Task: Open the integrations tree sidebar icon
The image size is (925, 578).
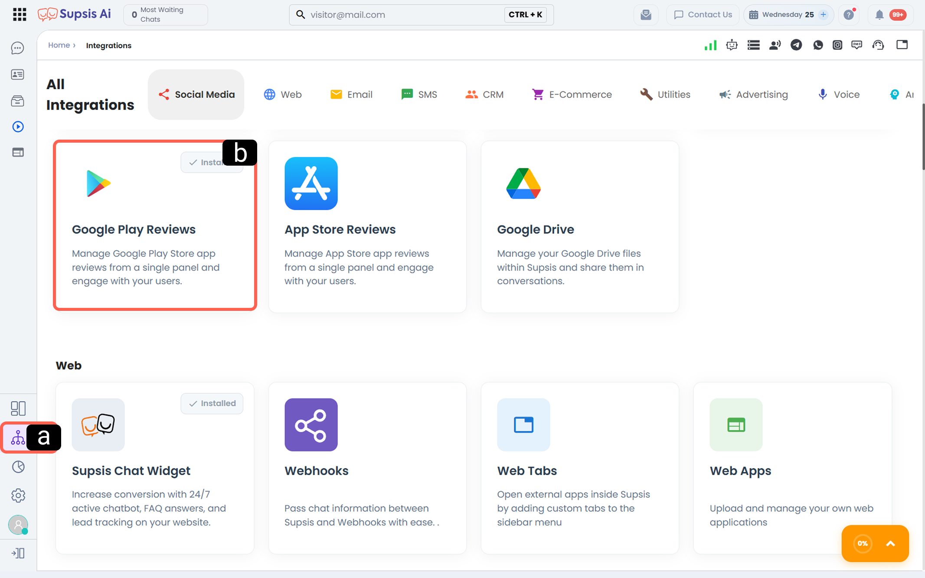Action: pos(18,438)
